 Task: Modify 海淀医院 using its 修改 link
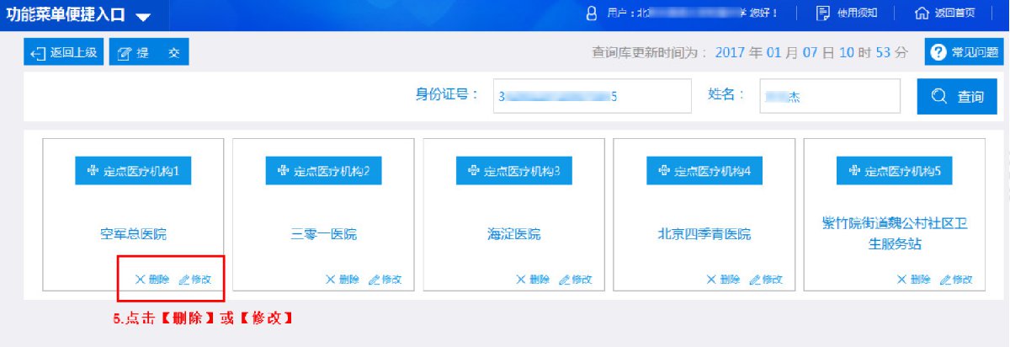[x=576, y=279]
